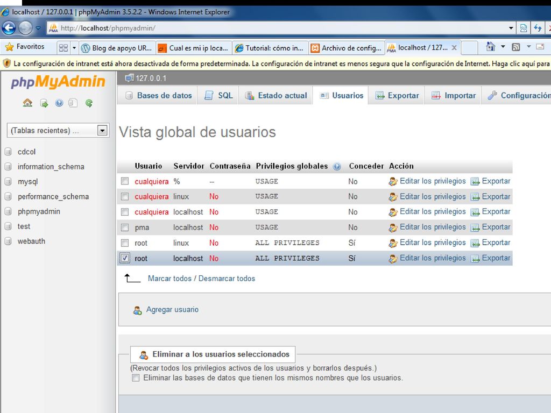Switch to Archivo de config browser tab
The width and height of the screenshot is (551, 413).
(x=347, y=48)
